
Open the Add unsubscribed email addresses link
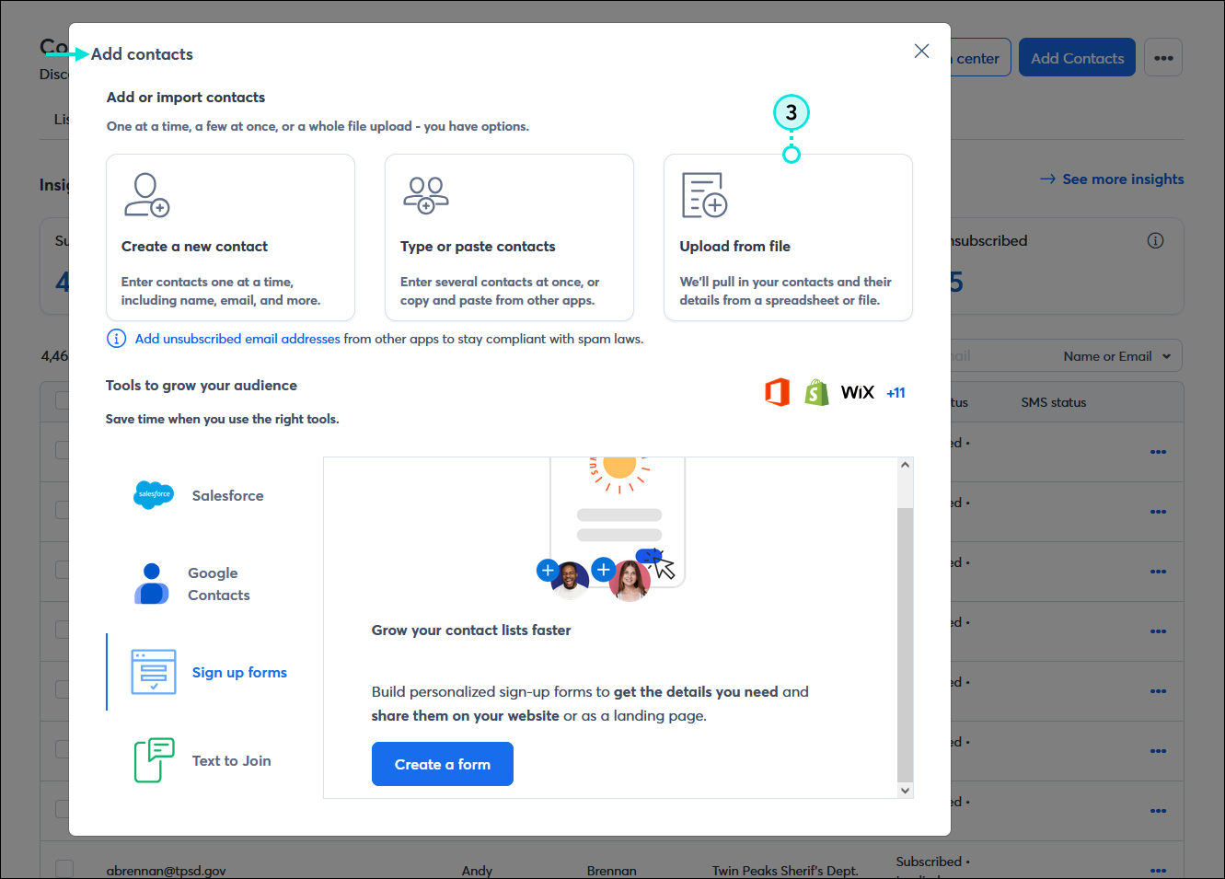(237, 339)
